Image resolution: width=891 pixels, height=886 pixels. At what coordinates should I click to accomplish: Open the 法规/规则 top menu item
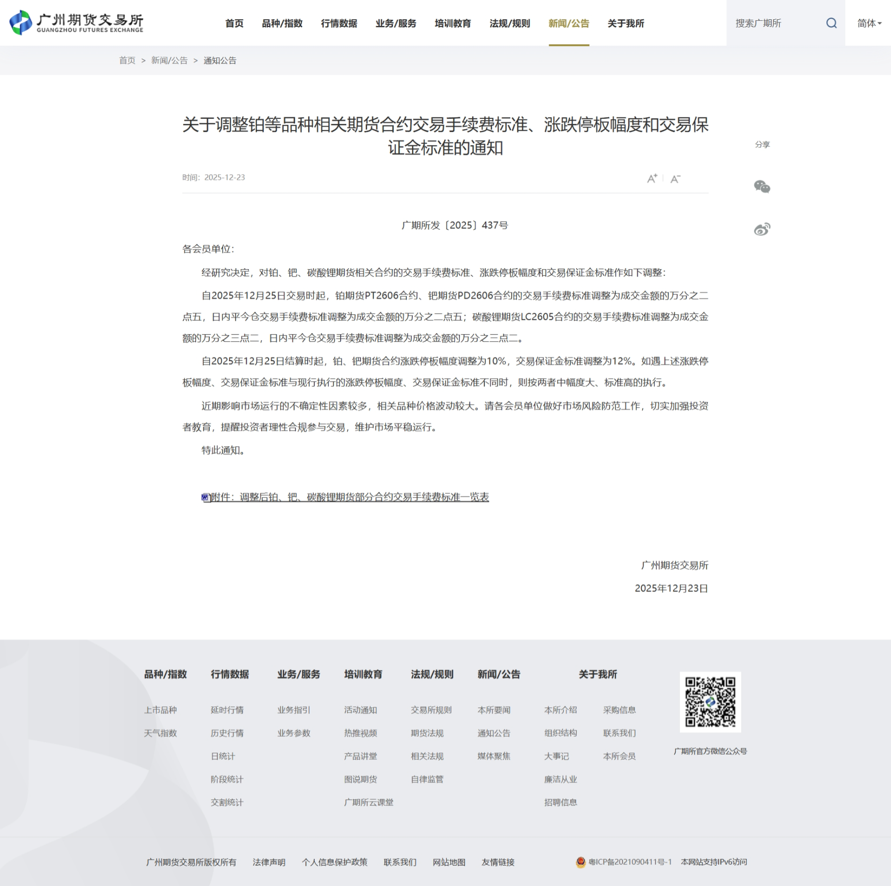click(509, 23)
